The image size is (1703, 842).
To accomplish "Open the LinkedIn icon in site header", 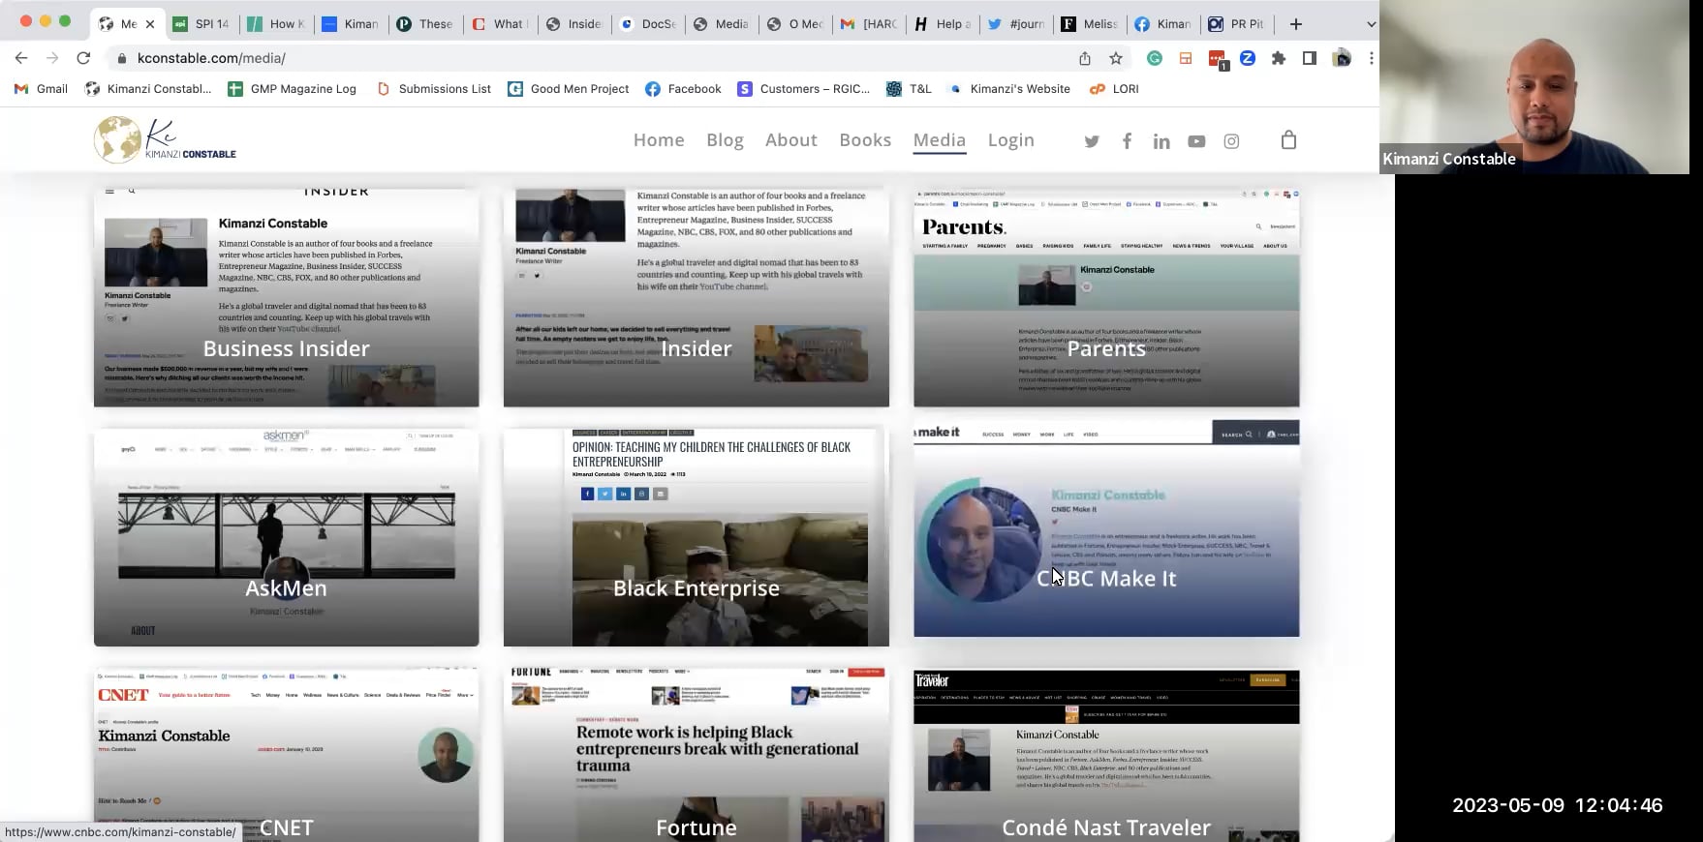I will coord(1161,141).
